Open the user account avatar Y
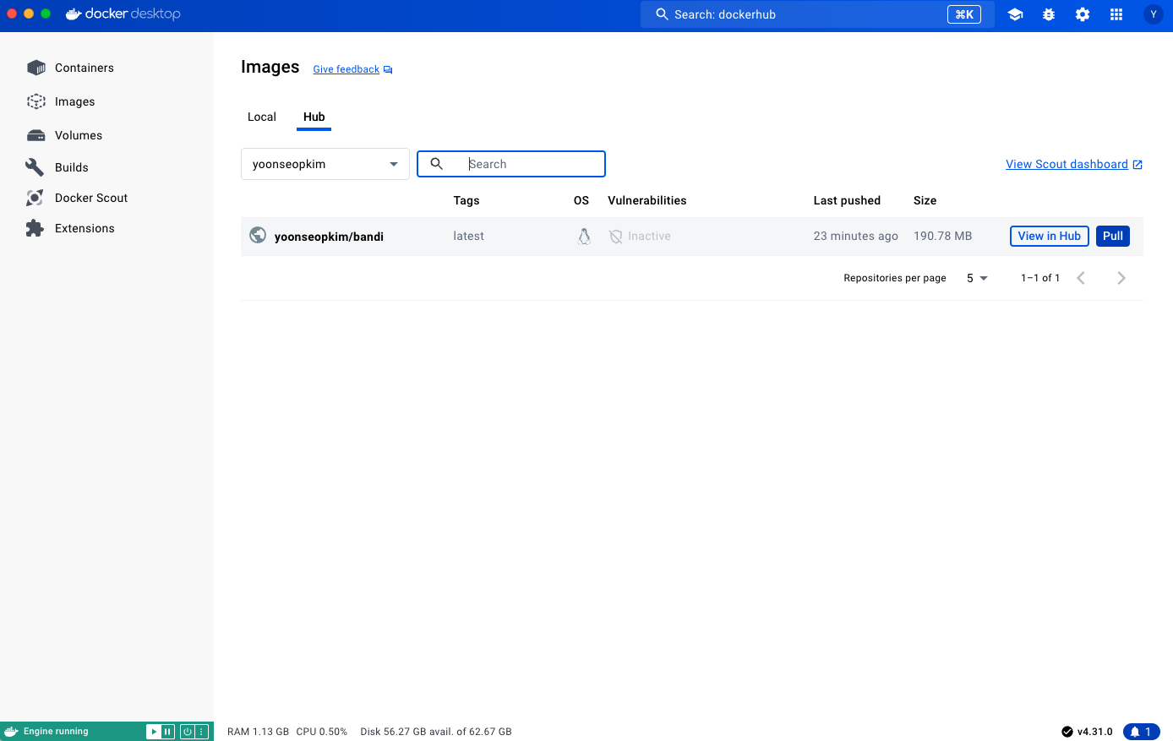1173x741 pixels. [1154, 14]
